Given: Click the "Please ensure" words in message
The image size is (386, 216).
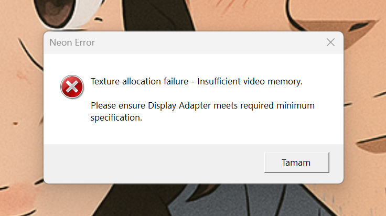Looking at the screenshot, I should tap(118, 105).
